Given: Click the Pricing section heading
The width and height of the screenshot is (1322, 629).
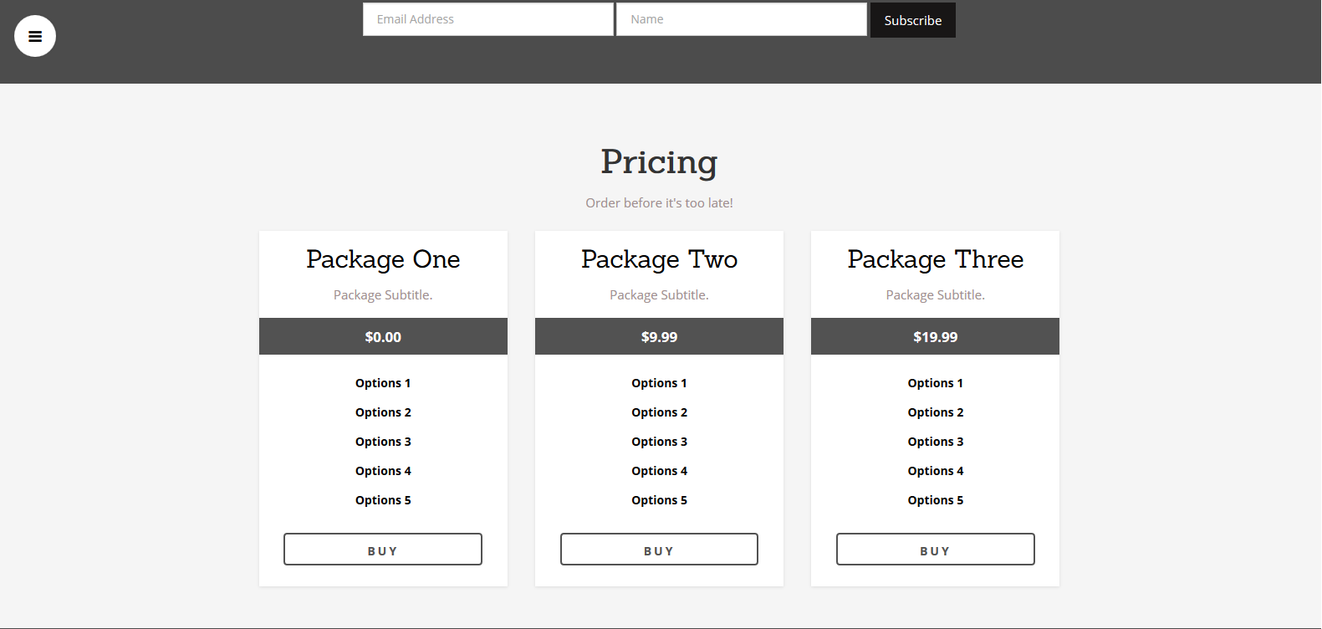Looking at the screenshot, I should coord(659,162).
